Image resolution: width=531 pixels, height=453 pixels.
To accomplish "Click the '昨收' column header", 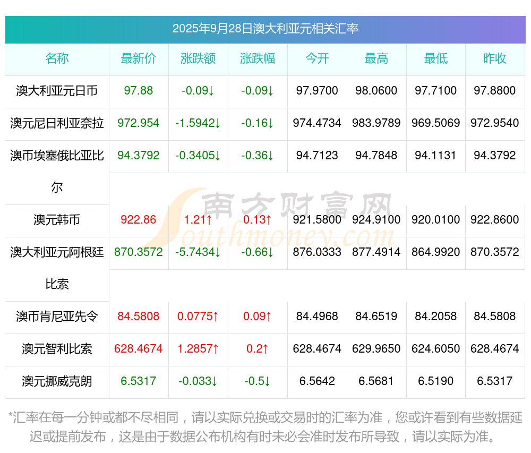I will click(x=495, y=58).
